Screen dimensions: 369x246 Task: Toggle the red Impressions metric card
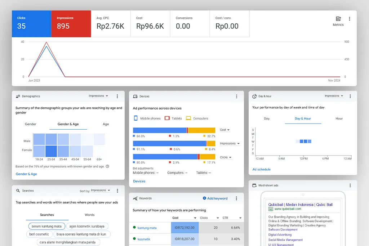coord(71,23)
